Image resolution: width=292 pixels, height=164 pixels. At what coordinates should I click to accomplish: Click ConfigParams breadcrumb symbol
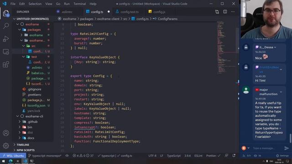click(x=167, y=19)
